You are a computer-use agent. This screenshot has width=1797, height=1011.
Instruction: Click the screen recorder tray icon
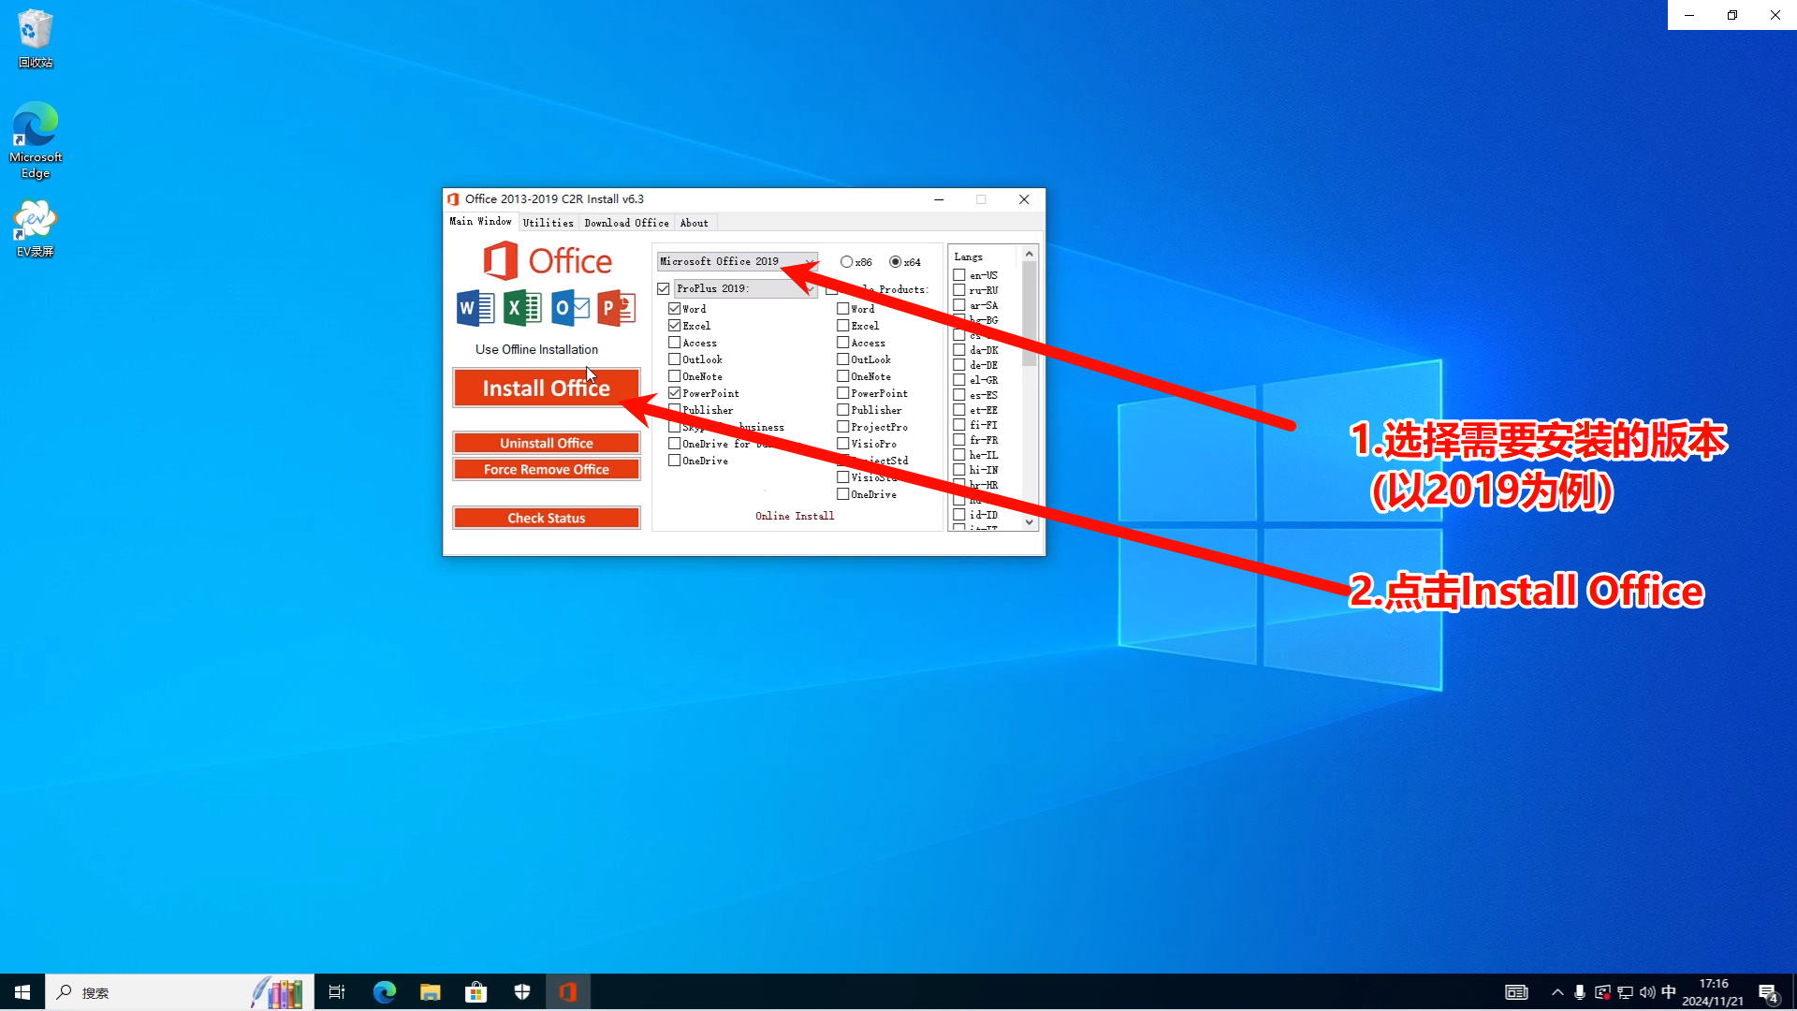(x=1602, y=992)
